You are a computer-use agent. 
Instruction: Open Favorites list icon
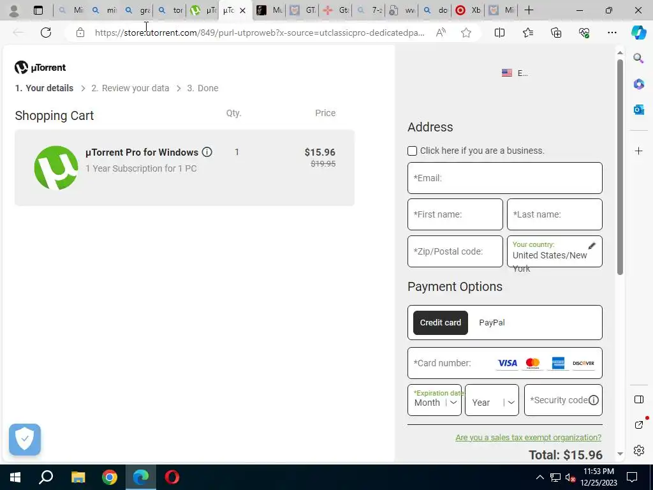(x=527, y=33)
